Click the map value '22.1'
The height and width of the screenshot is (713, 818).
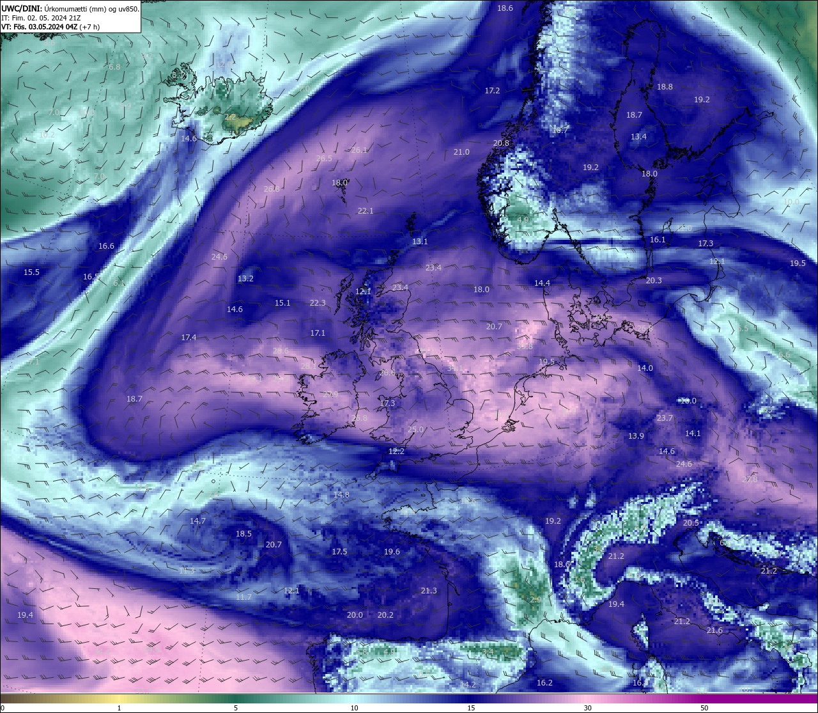366,210
